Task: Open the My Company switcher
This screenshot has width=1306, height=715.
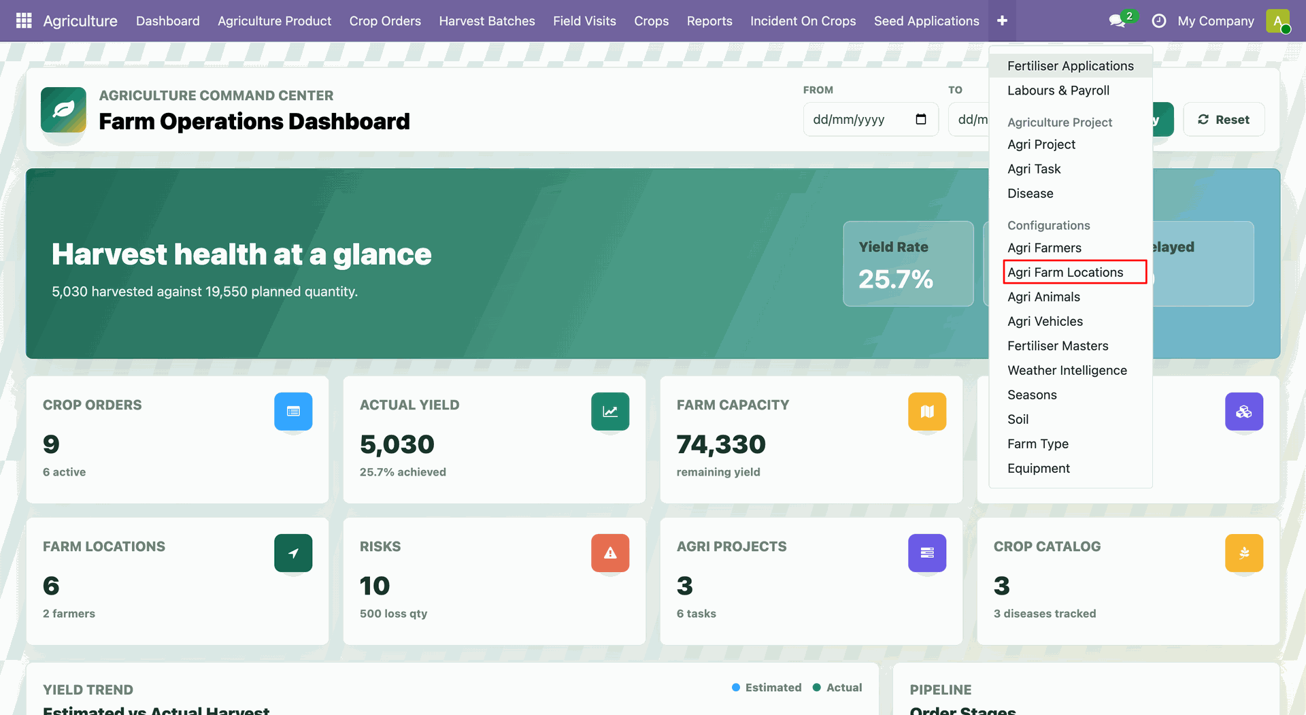Action: click(1216, 21)
